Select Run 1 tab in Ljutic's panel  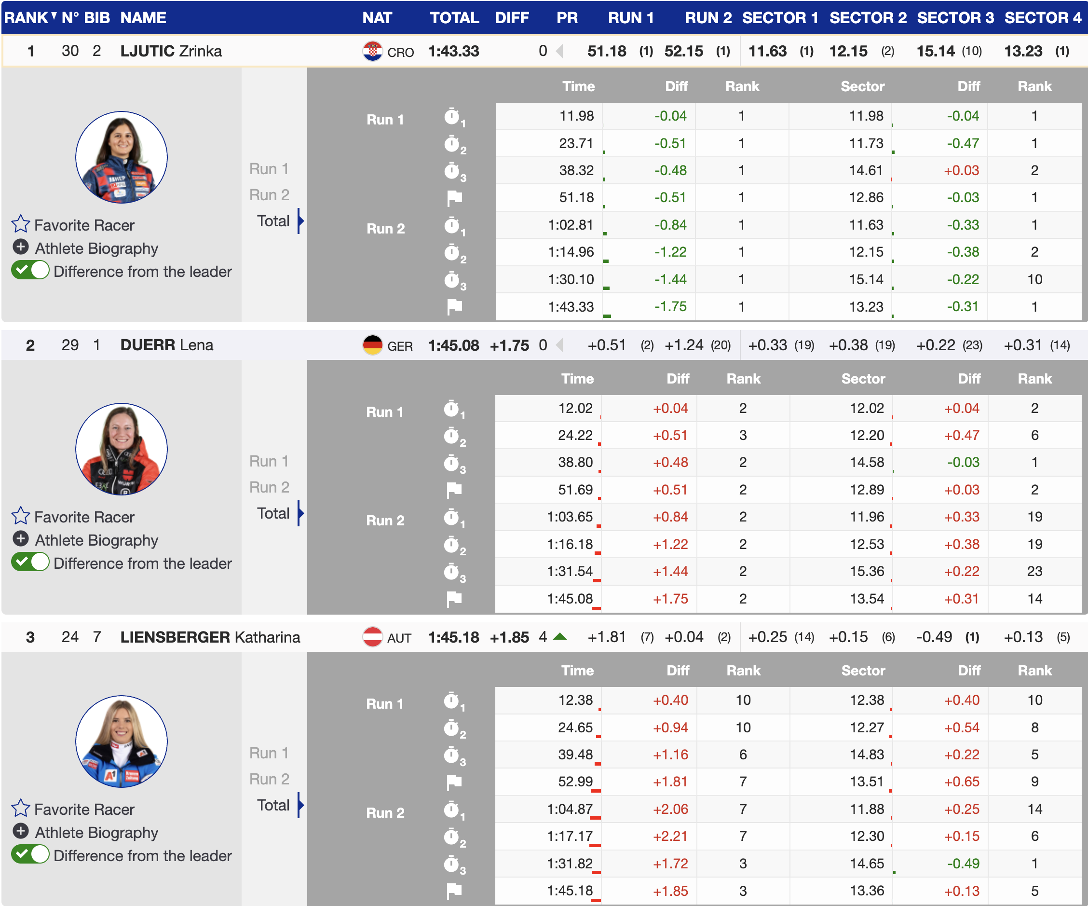pyautogui.click(x=268, y=169)
